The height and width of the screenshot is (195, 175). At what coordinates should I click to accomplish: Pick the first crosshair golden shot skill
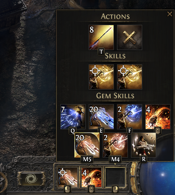tap(101, 77)
